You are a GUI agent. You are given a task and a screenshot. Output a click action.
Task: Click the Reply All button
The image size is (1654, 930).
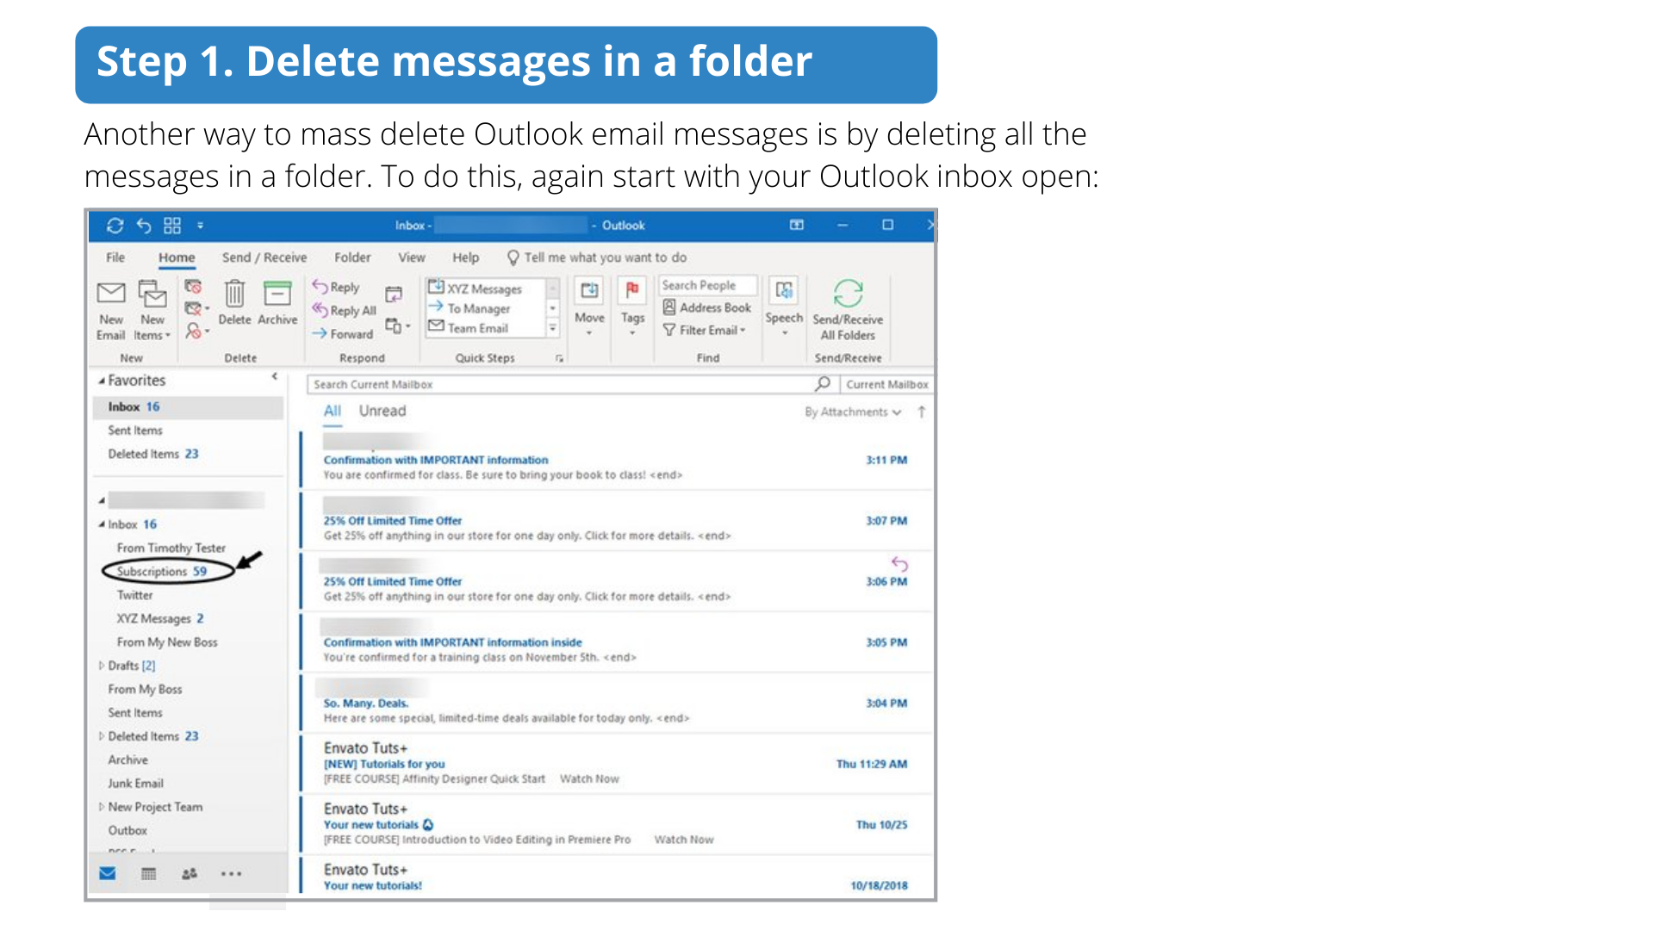tap(345, 310)
